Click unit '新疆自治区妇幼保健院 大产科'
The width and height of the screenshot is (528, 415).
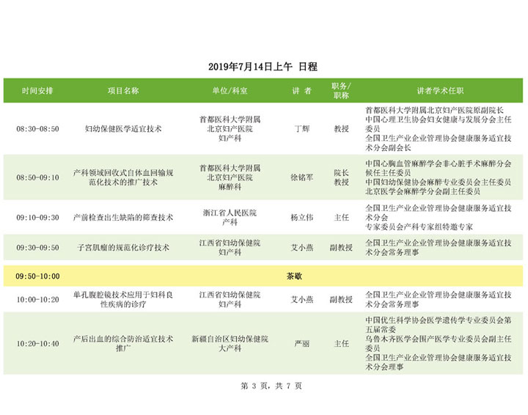click(230, 344)
